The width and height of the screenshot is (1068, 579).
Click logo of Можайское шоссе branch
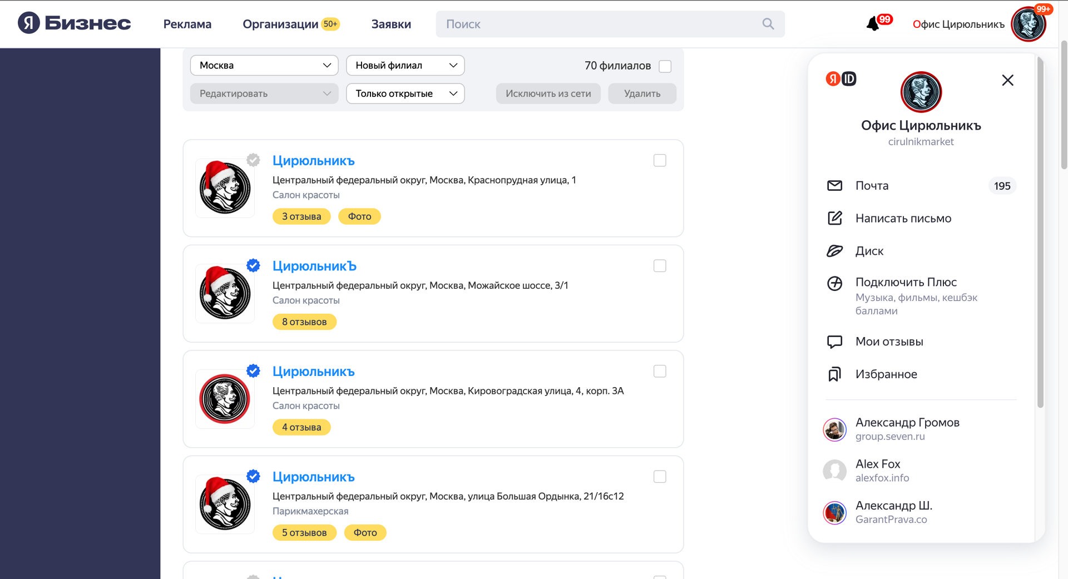(x=225, y=293)
